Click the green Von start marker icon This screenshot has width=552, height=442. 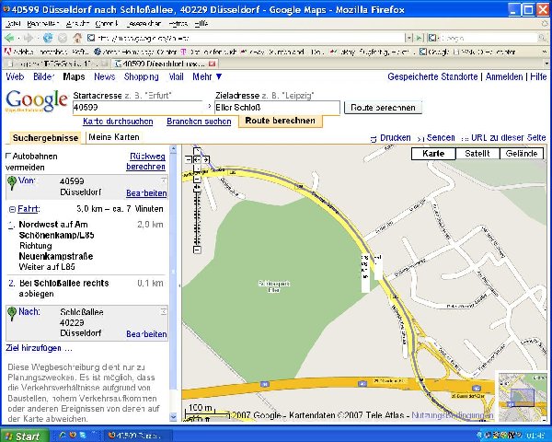coord(12,182)
